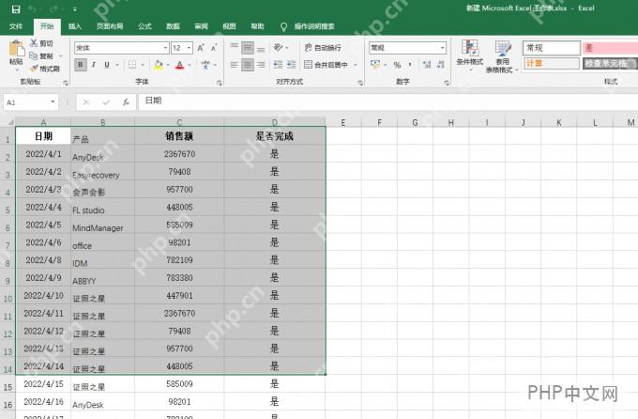Expand the Alignment group dialog launcher
Image resolution: width=638 pixels, height=419 pixels.
point(360,83)
